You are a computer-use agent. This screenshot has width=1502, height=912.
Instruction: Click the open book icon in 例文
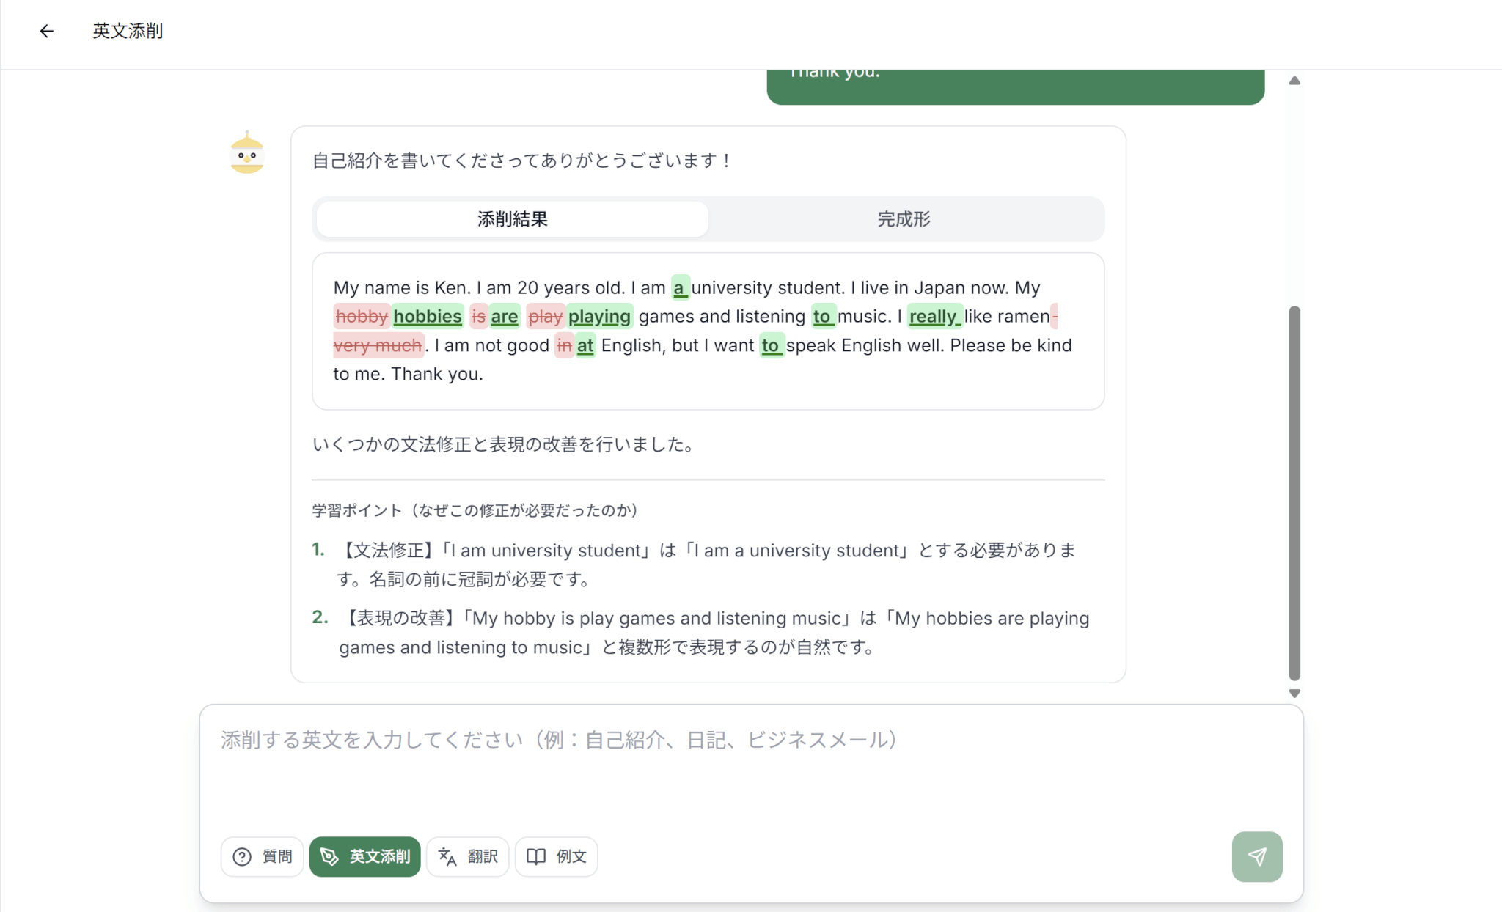point(536,856)
